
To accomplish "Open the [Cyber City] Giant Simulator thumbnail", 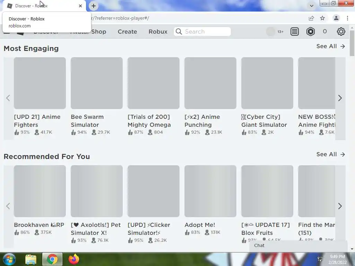I will [x=267, y=83].
